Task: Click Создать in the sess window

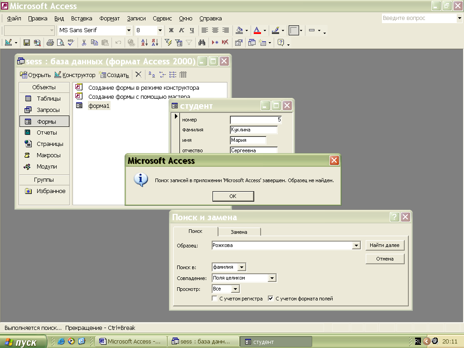Action: pyautogui.click(x=114, y=75)
